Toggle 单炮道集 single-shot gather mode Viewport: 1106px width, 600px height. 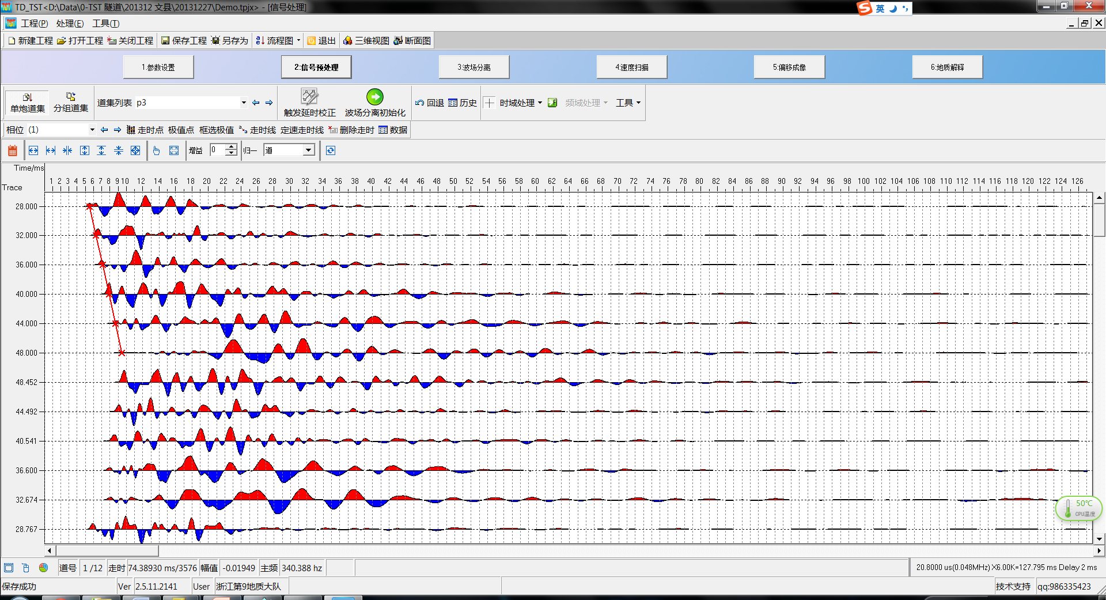pos(27,103)
